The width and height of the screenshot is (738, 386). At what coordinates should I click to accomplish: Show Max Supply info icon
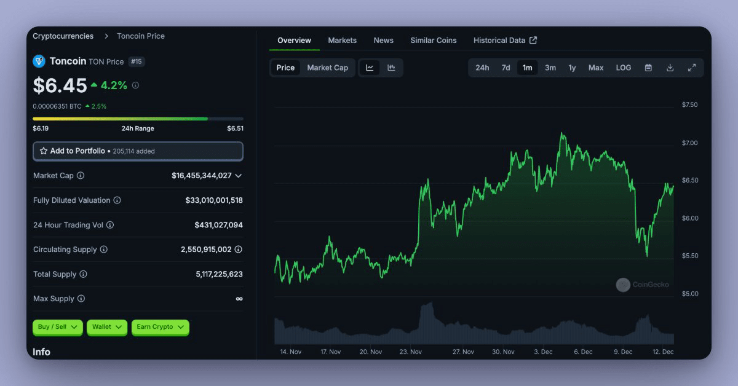pyautogui.click(x=81, y=299)
